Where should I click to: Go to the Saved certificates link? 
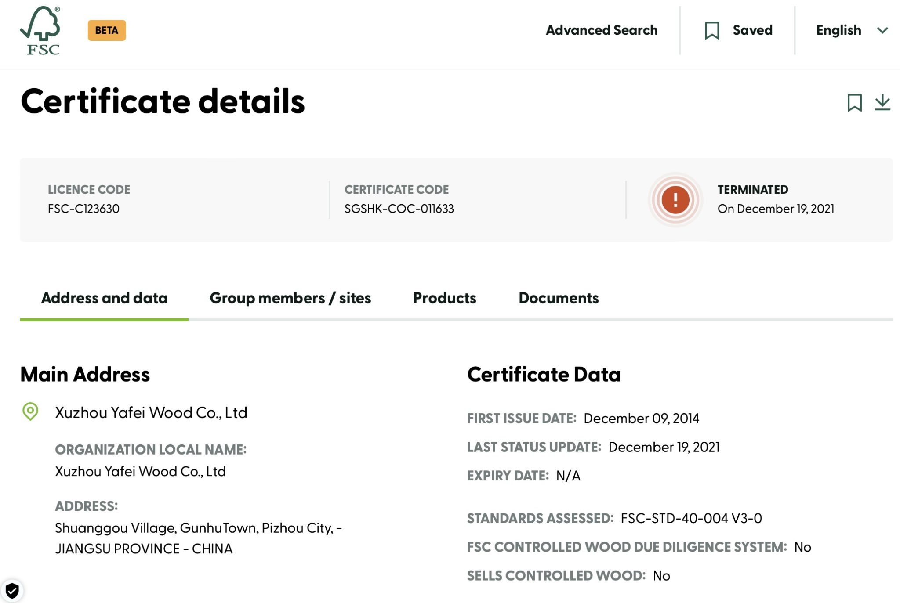(752, 30)
